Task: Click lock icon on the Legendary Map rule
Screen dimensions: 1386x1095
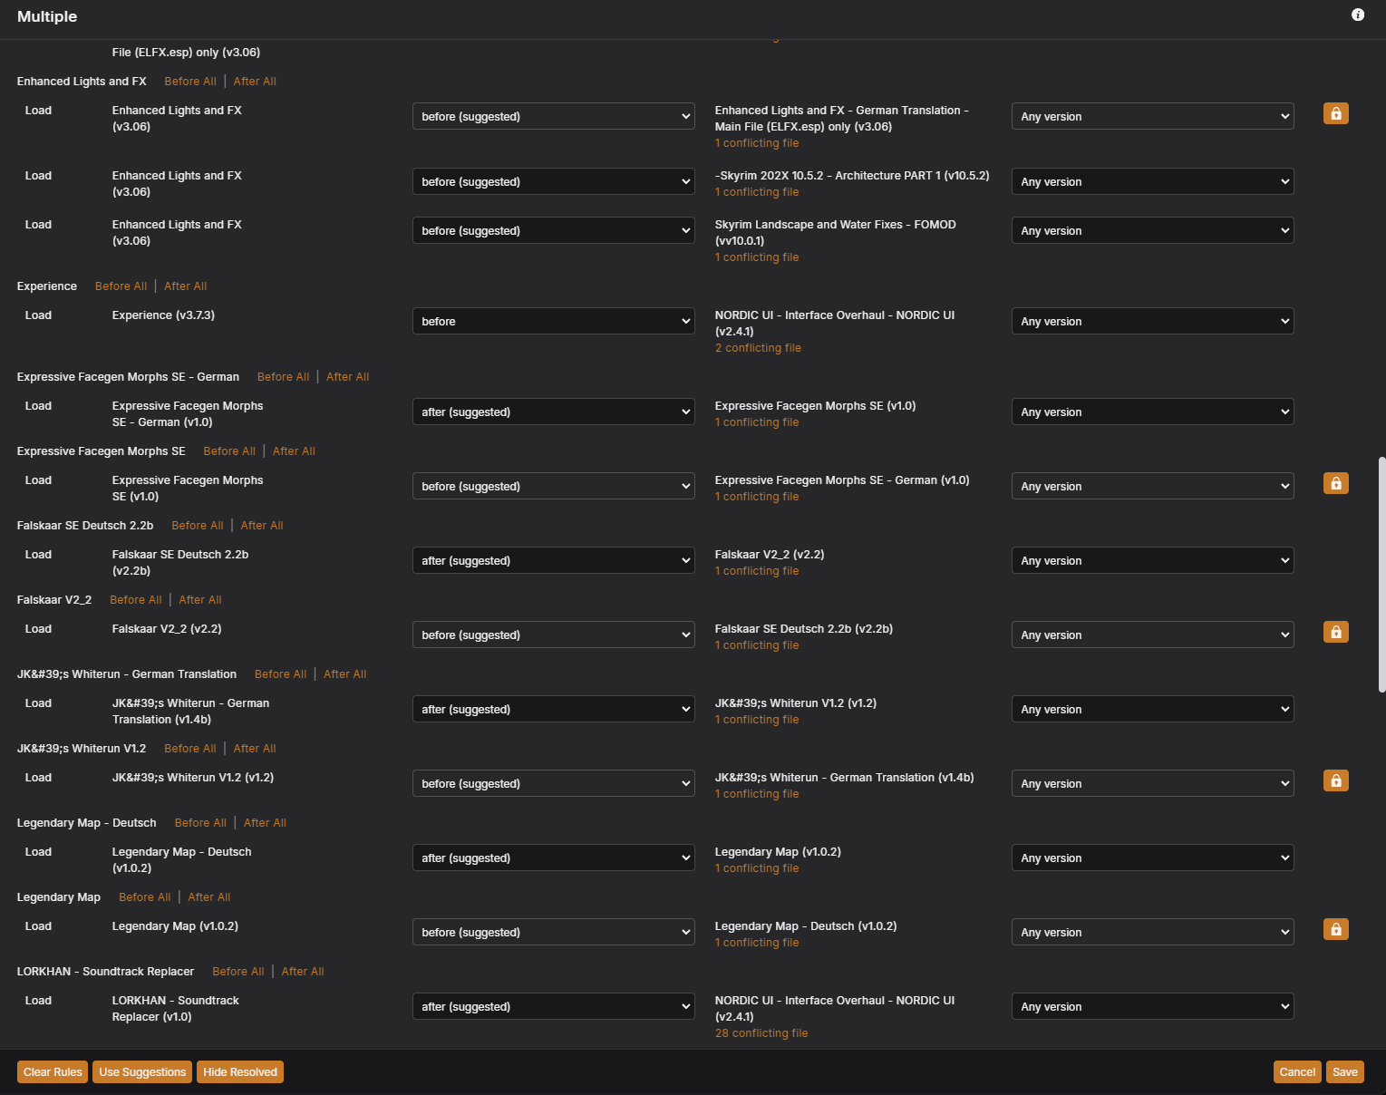Action: (1335, 929)
